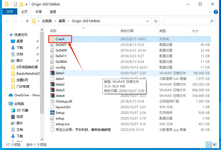
Task: Expand the breadcrumb arrow after 此电脑
Action: pos(55,21)
